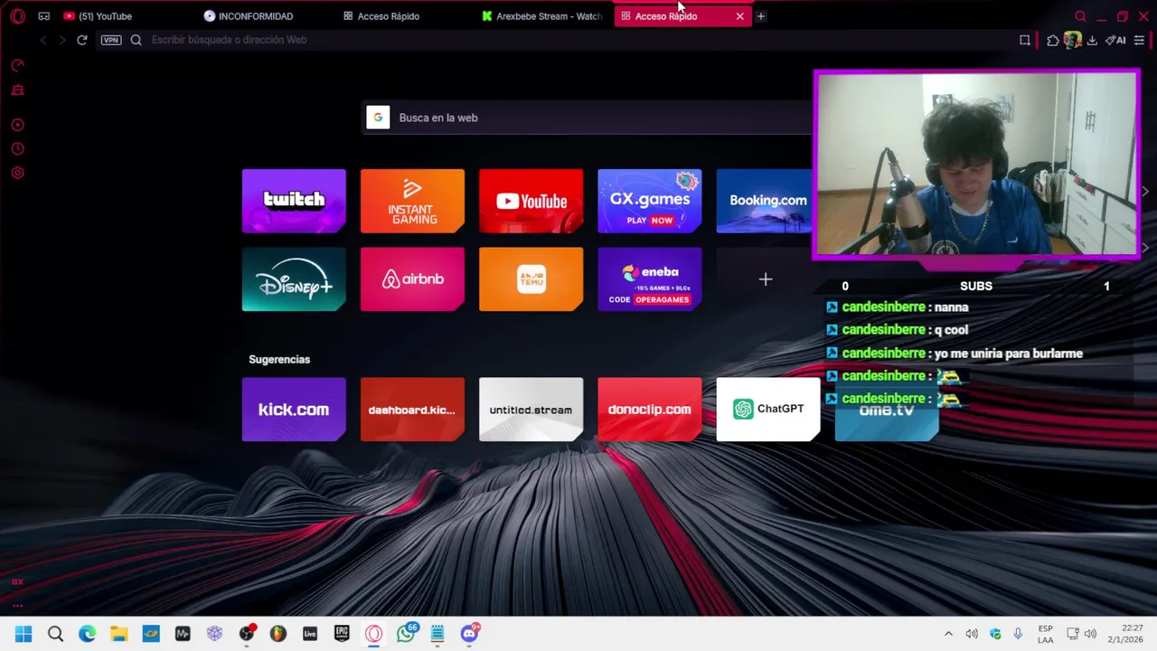Open the dashboard.kic... suggestion
The width and height of the screenshot is (1157, 651).
click(x=412, y=410)
